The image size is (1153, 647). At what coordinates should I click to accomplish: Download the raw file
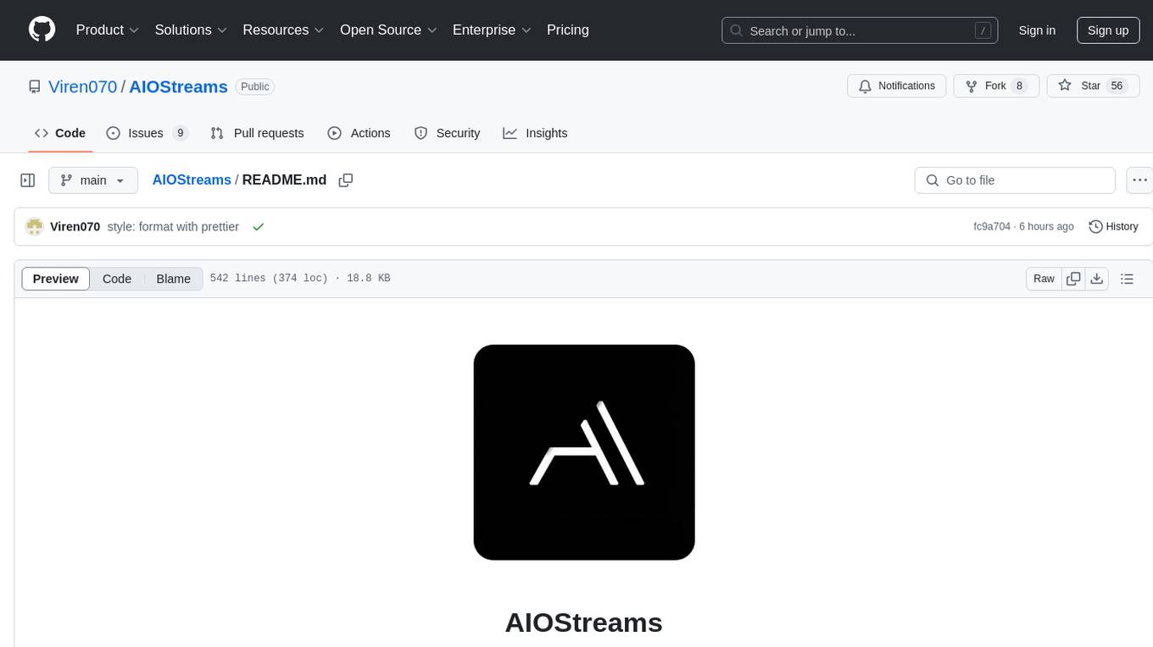coord(1097,279)
